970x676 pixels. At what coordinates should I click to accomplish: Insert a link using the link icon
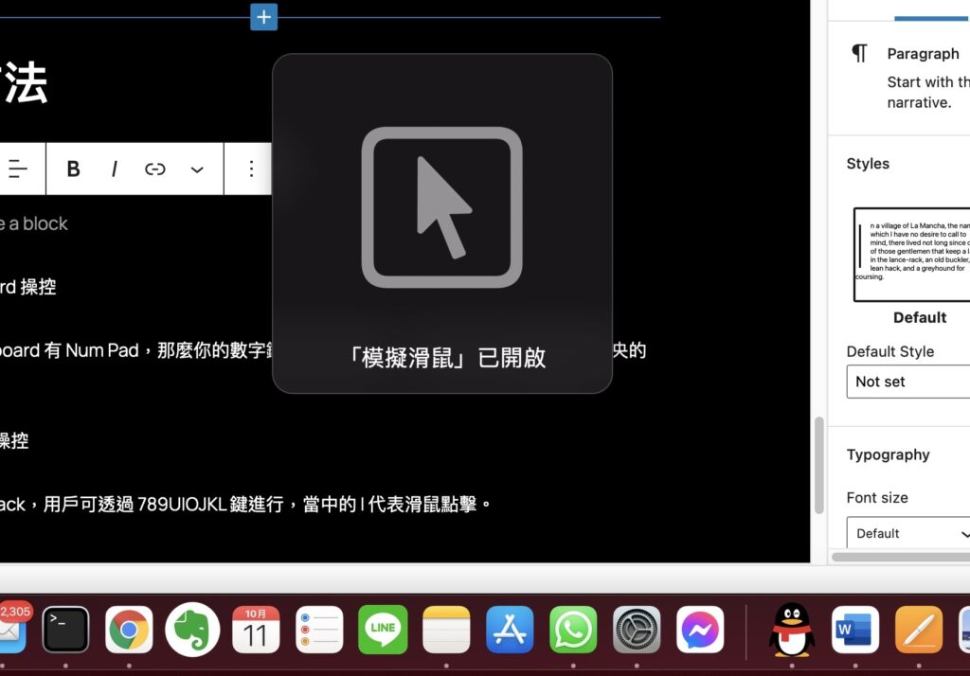click(x=154, y=169)
